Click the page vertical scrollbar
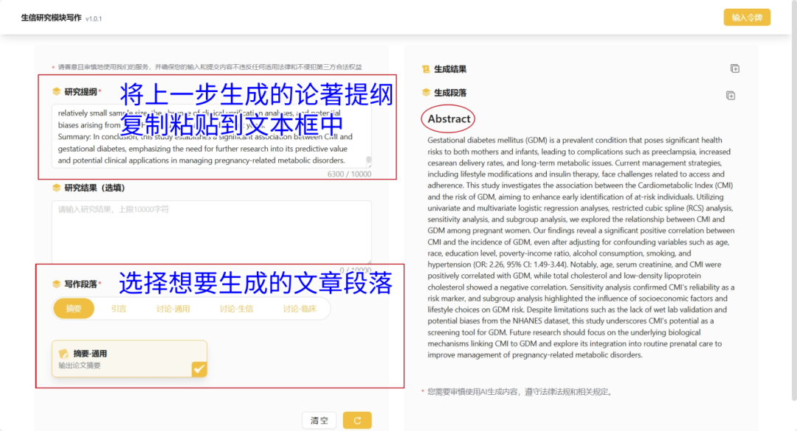 coord(793,200)
